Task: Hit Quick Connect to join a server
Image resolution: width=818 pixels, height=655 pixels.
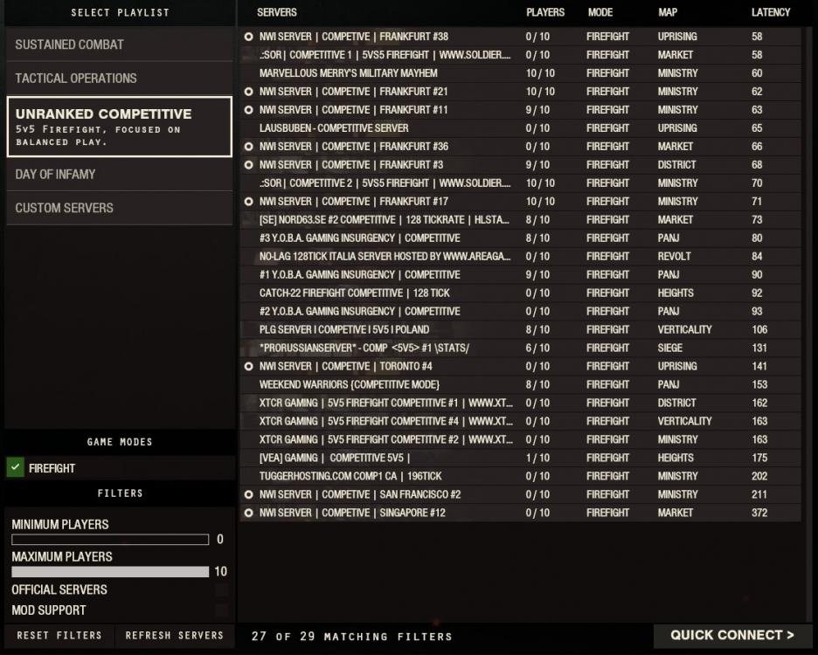Action: (x=732, y=635)
